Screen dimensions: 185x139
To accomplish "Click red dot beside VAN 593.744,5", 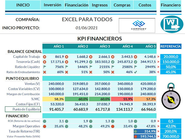I will coord(135,137).
